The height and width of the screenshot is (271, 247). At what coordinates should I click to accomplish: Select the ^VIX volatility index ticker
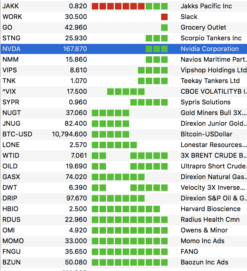[x=9, y=92]
